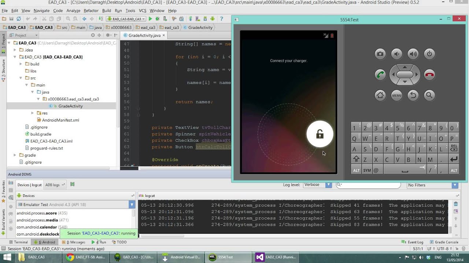Image resolution: width=469 pixels, height=263 pixels.
Task: Click the green Run arrow in toolbar
Action: pyautogui.click(x=150, y=19)
